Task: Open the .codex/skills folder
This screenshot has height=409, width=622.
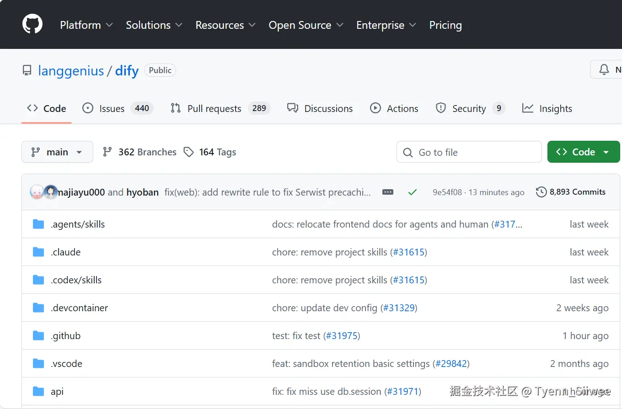Action: (x=76, y=280)
